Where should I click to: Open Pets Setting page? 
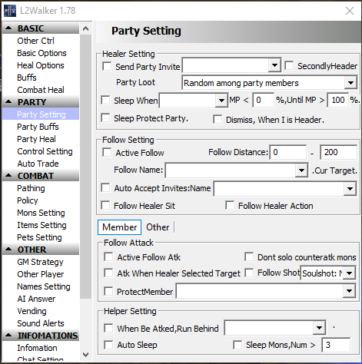(39, 237)
